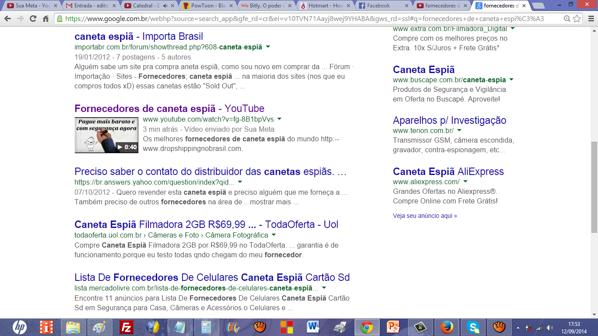Expand dropdown arrow beside lista.mercadolivre.com.br URL
The image size is (598, 336).
pyautogui.click(x=324, y=288)
